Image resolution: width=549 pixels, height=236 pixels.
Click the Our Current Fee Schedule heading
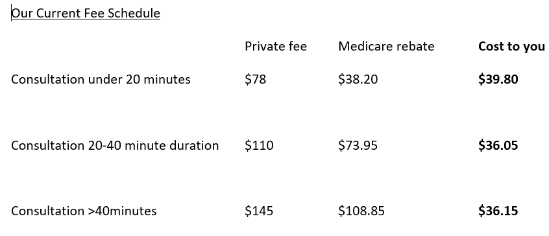[x=86, y=13]
